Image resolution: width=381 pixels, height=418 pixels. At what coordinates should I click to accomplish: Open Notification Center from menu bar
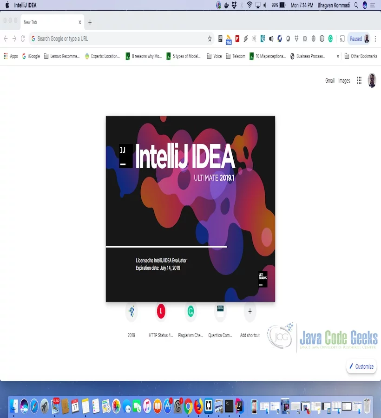pyautogui.click(x=373, y=5)
